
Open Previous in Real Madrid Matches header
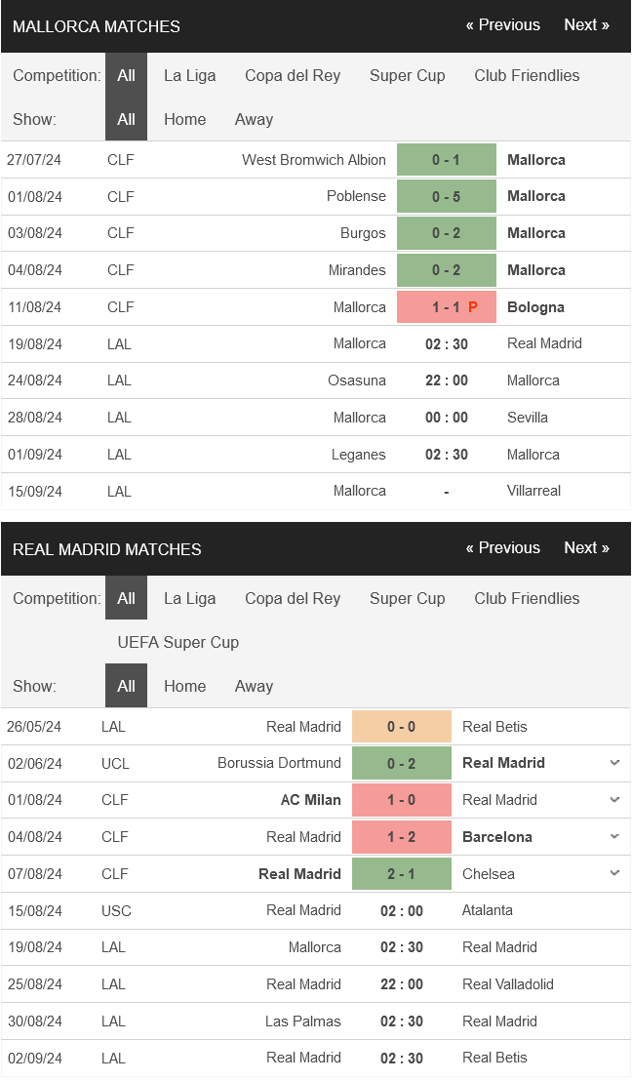(x=502, y=548)
